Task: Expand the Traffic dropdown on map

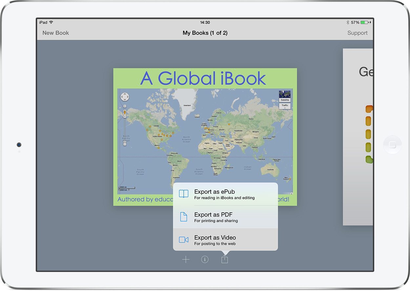Action: click(x=285, y=106)
